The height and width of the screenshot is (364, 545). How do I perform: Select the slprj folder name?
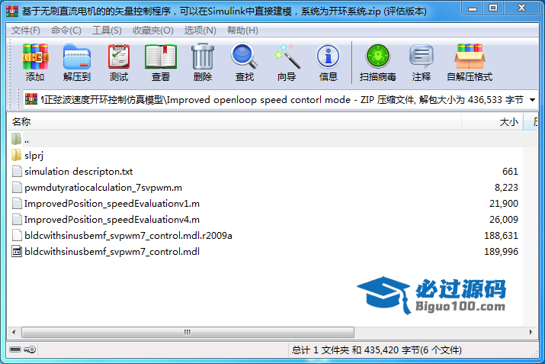(x=34, y=156)
